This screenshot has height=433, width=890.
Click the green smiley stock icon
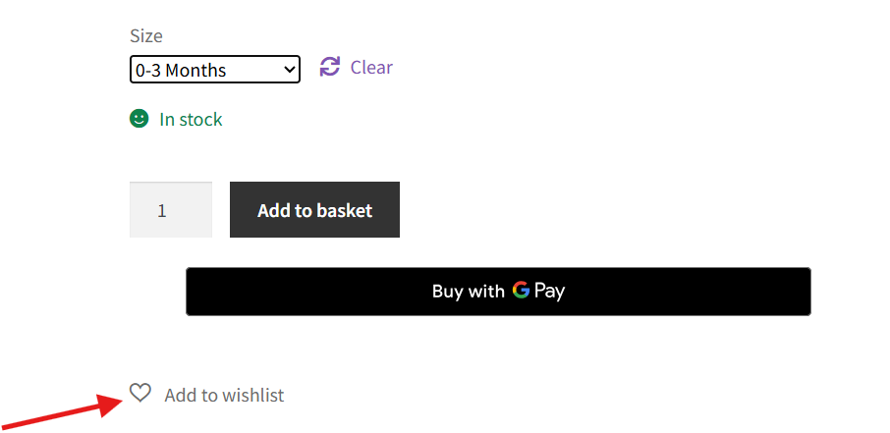click(x=139, y=119)
